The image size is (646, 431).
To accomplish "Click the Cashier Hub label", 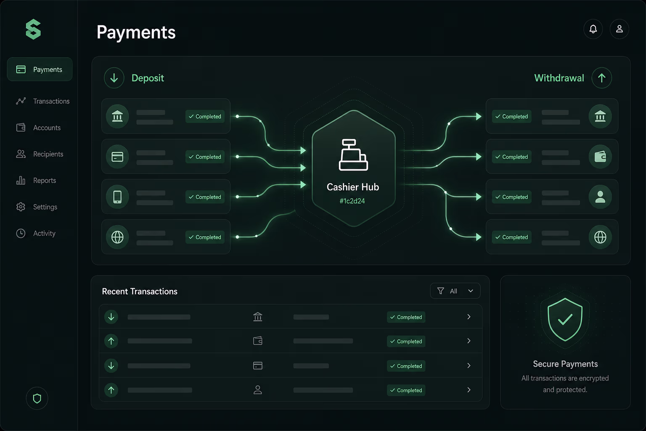I will [x=353, y=187].
